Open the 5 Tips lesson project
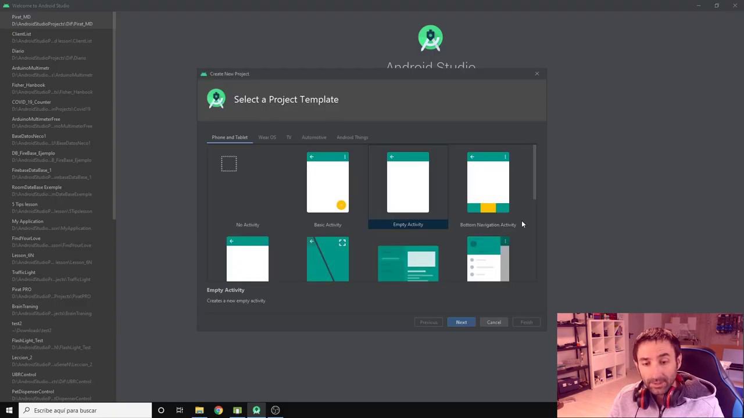Viewport: 744px width, 418px height. coord(56,207)
